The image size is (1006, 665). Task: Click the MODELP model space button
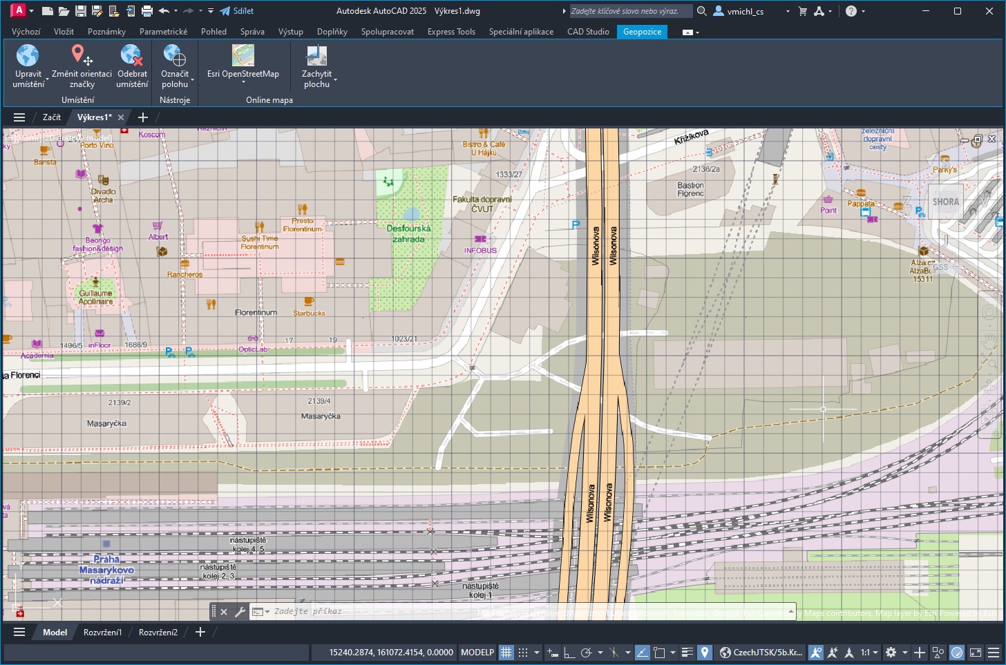pos(477,653)
